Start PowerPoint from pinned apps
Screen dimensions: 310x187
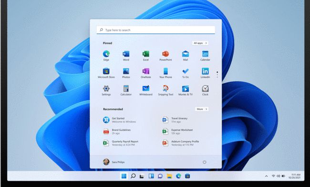[165, 55]
